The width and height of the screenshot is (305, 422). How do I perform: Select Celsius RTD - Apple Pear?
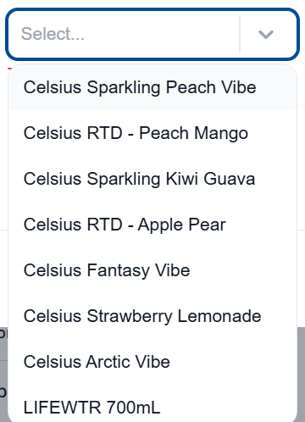click(x=152, y=225)
